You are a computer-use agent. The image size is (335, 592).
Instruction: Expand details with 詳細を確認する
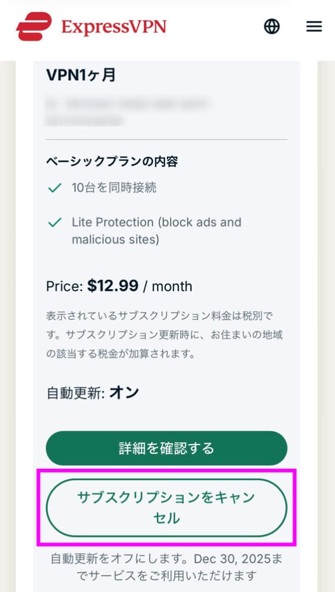pyautogui.click(x=167, y=448)
